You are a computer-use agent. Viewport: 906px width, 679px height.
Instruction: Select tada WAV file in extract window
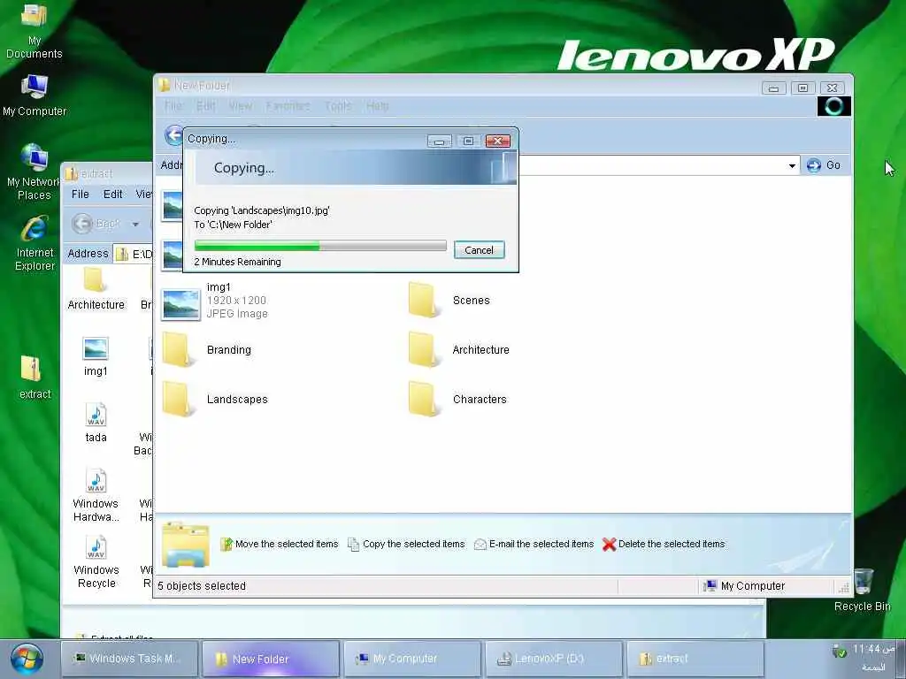96,423
